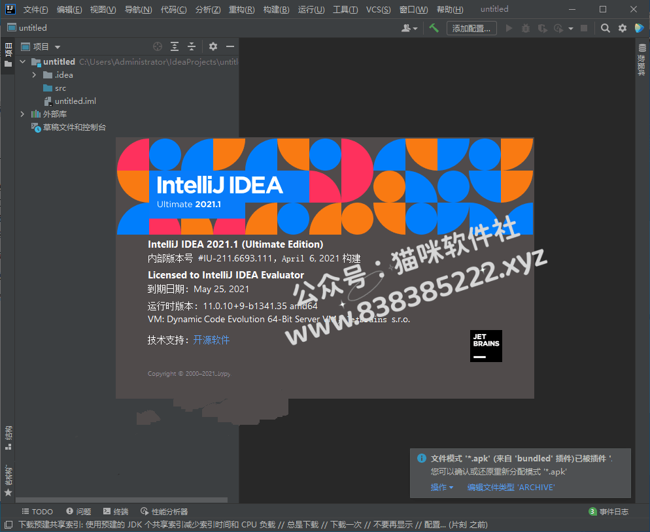Click the project panel horizontal scrollbar
Viewport: 650px width, 532px height.
(122, 500)
